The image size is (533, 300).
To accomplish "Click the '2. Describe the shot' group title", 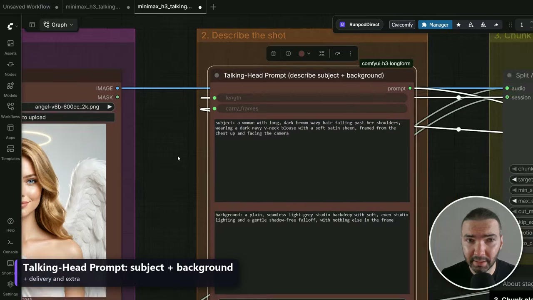I will (244, 35).
